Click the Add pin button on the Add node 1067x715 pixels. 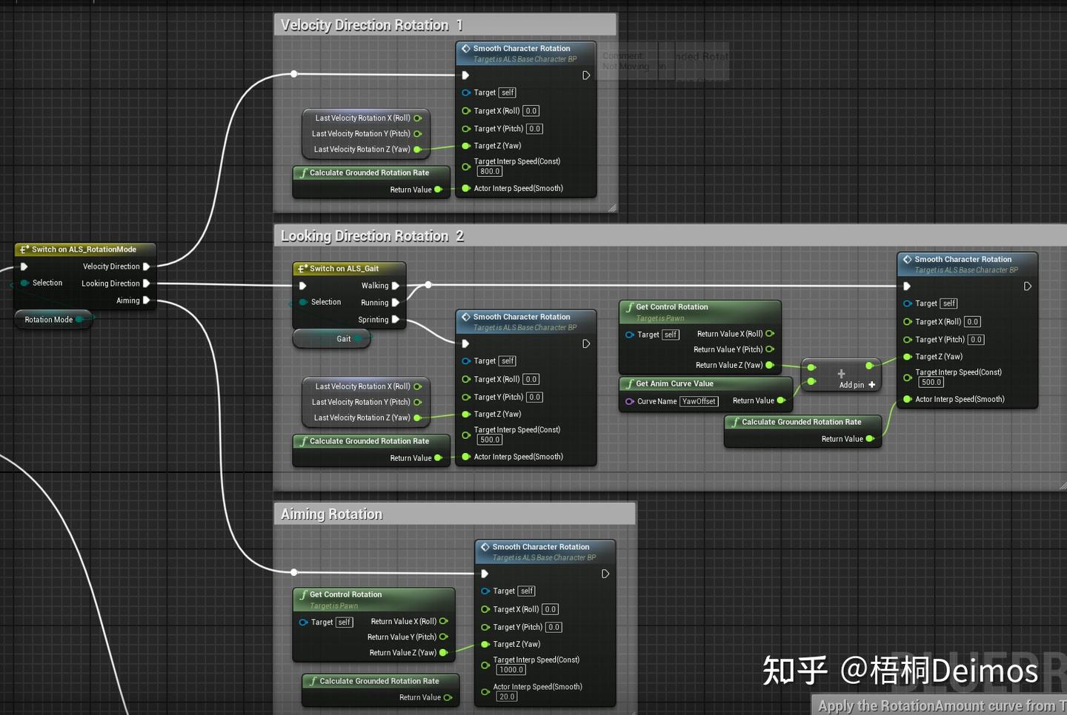[x=854, y=385]
